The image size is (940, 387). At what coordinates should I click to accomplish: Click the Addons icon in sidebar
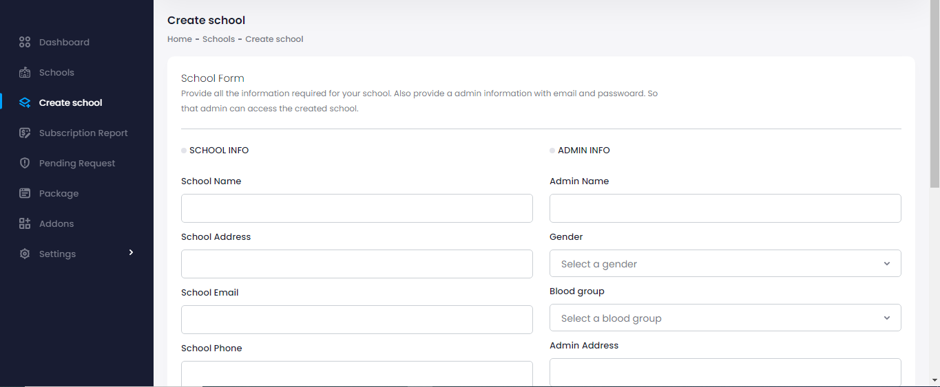pos(25,223)
